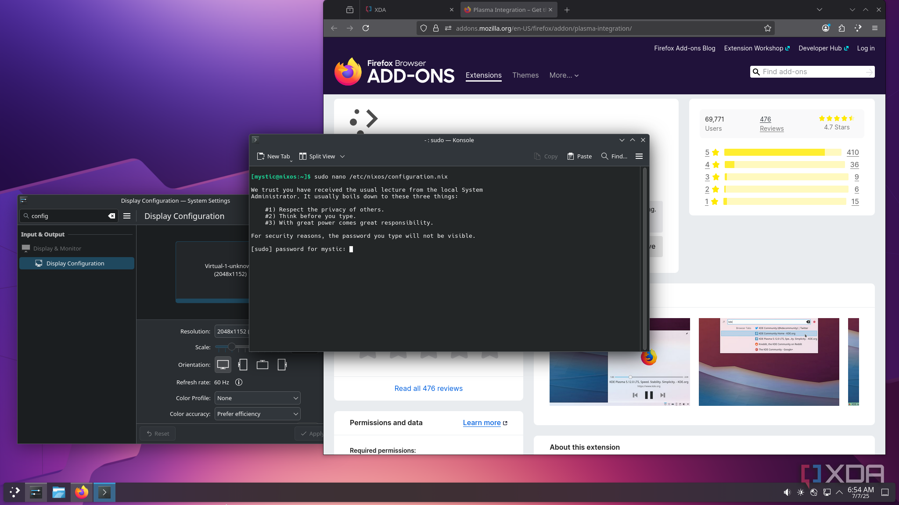The height and width of the screenshot is (505, 899).
Task: Click Paste in Konsole toolbar
Action: [579, 156]
